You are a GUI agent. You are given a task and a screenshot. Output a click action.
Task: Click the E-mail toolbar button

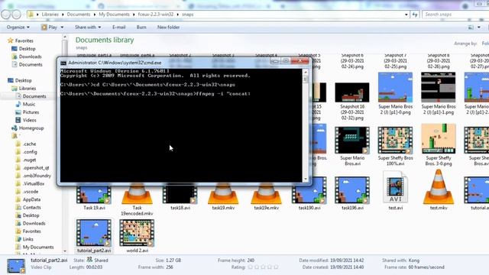click(119, 27)
